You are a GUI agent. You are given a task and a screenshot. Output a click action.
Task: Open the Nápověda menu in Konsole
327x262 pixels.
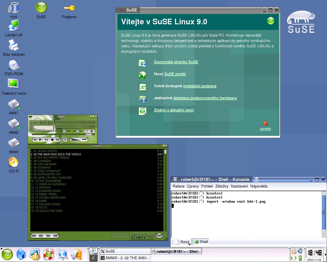coord(259,186)
